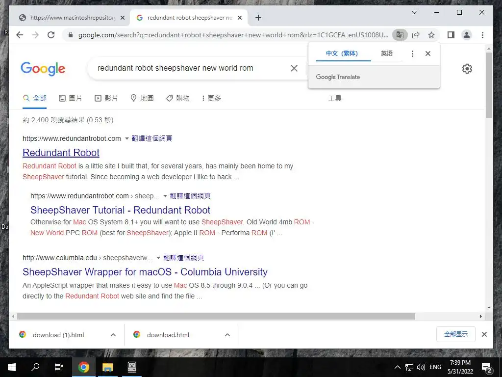Screen dimensions: 502x377
Task: Click Chrome icon in taskbar
Action: (83, 367)
